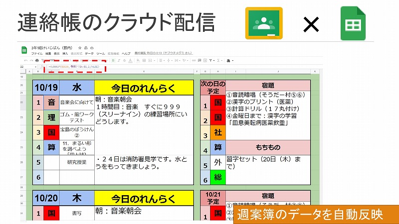Open the Filter dropdown
399x224 pixels.
click(x=211, y=60)
